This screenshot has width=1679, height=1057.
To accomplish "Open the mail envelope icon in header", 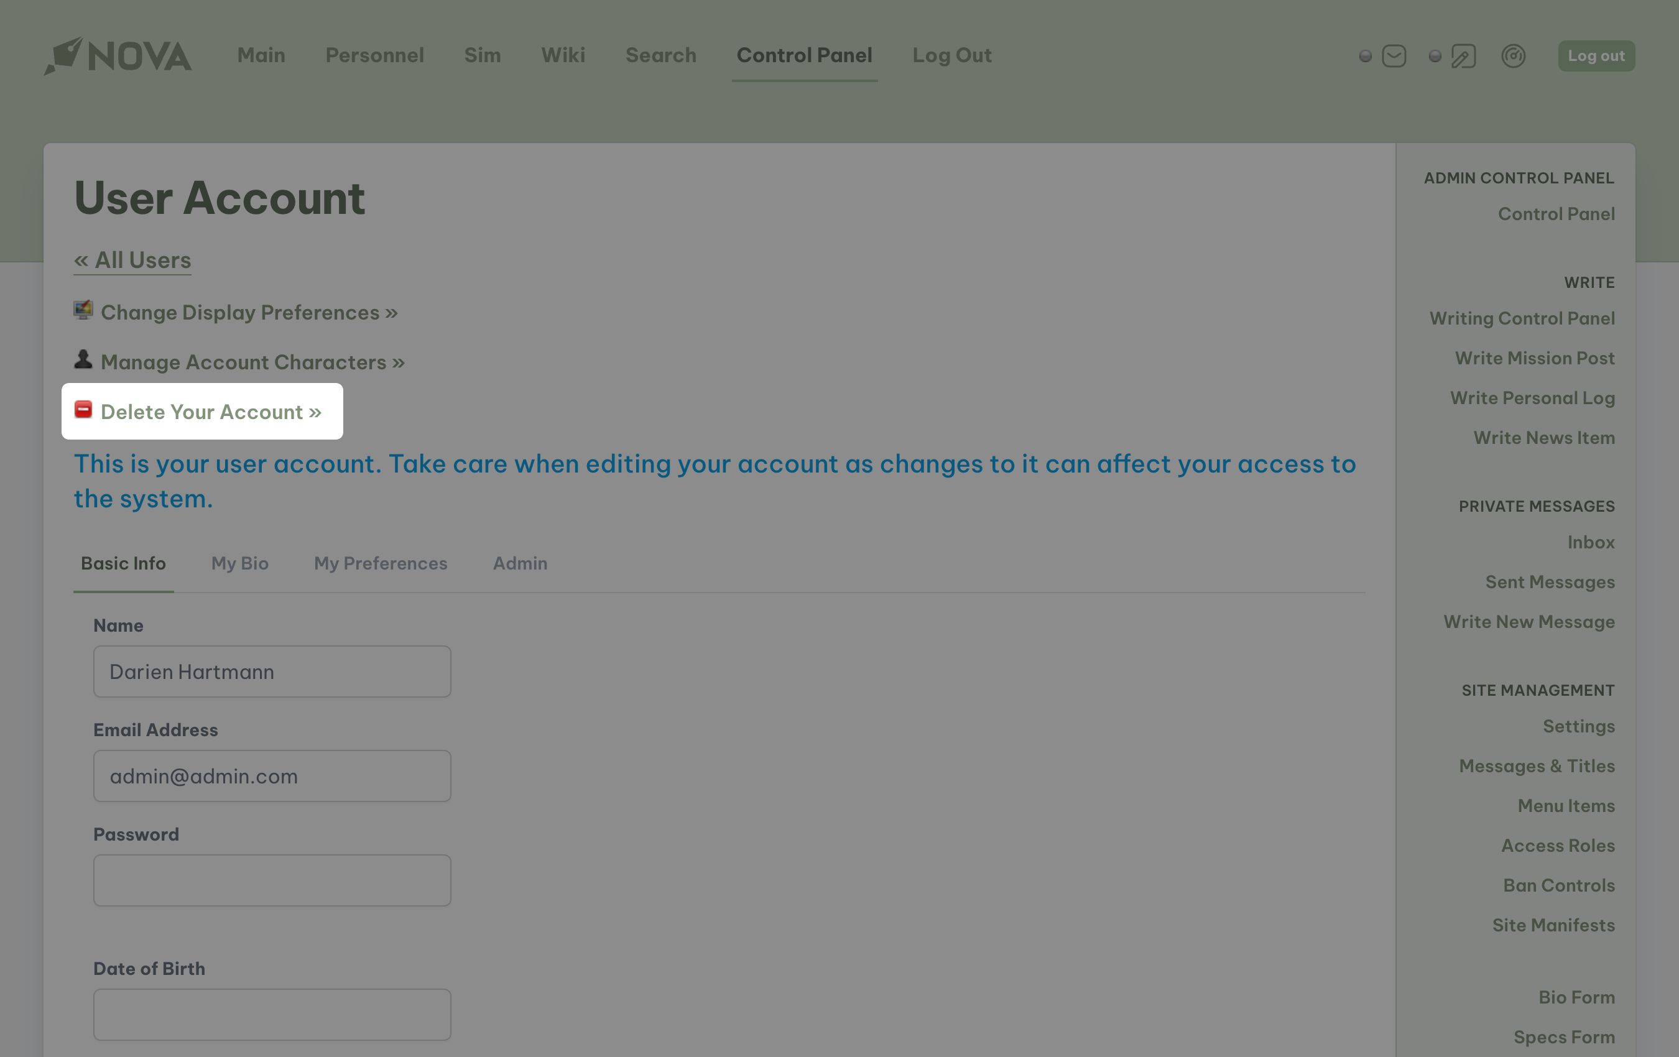I will point(1393,56).
